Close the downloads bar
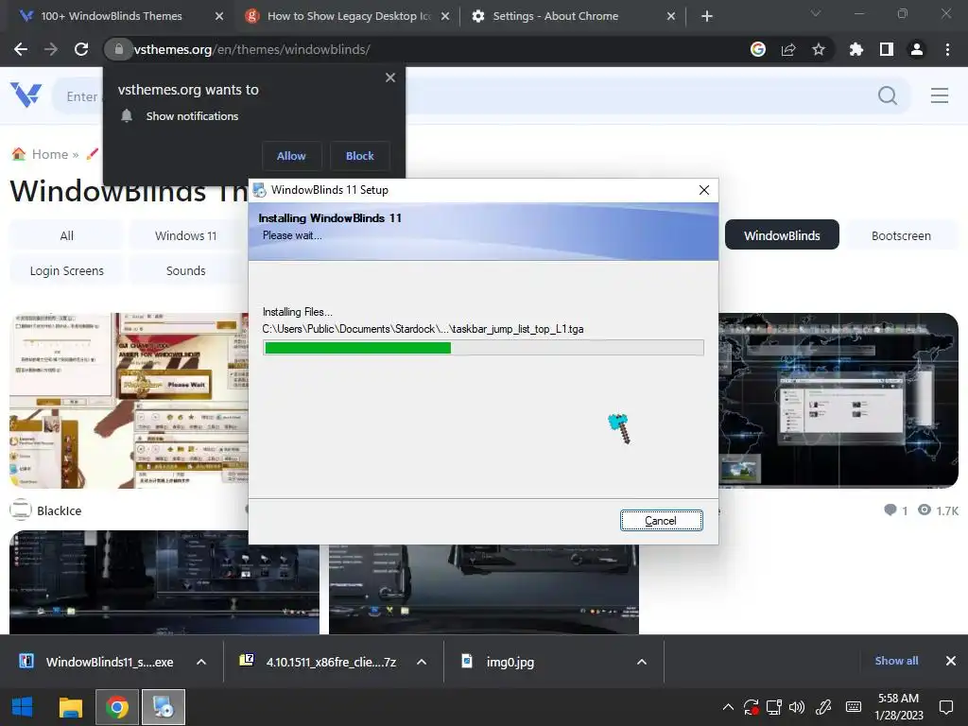Viewport: 968px width, 726px height. click(951, 661)
